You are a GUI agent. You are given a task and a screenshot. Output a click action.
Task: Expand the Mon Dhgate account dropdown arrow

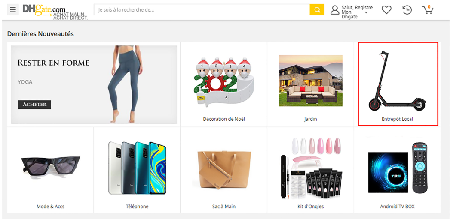[366, 12]
